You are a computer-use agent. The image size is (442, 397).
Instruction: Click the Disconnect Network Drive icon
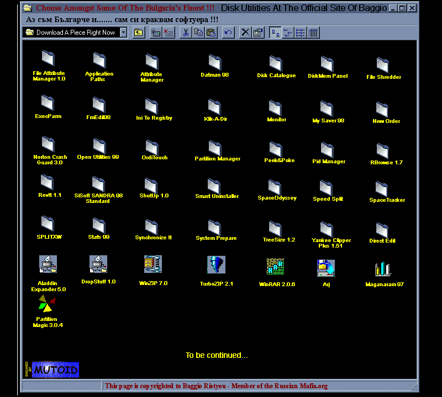[169, 33]
